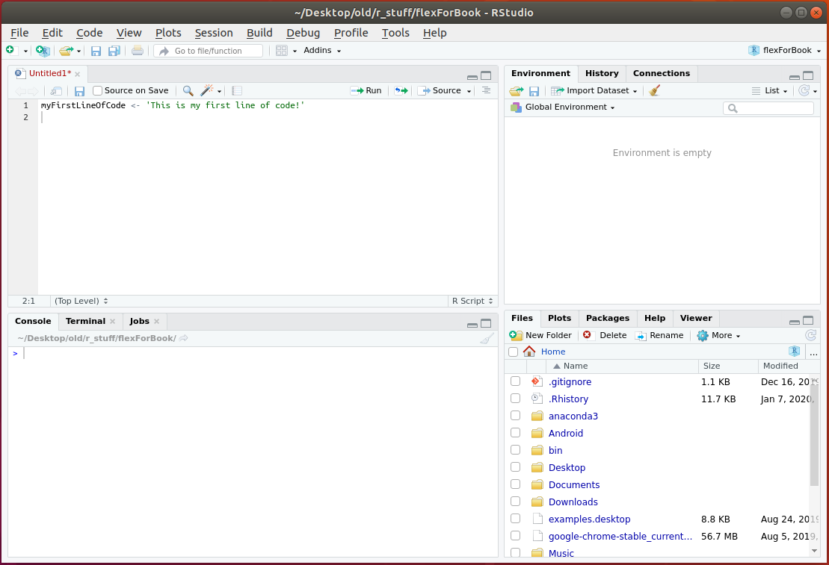
Task: Open the Session menu
Action: [x=214, y=33]
